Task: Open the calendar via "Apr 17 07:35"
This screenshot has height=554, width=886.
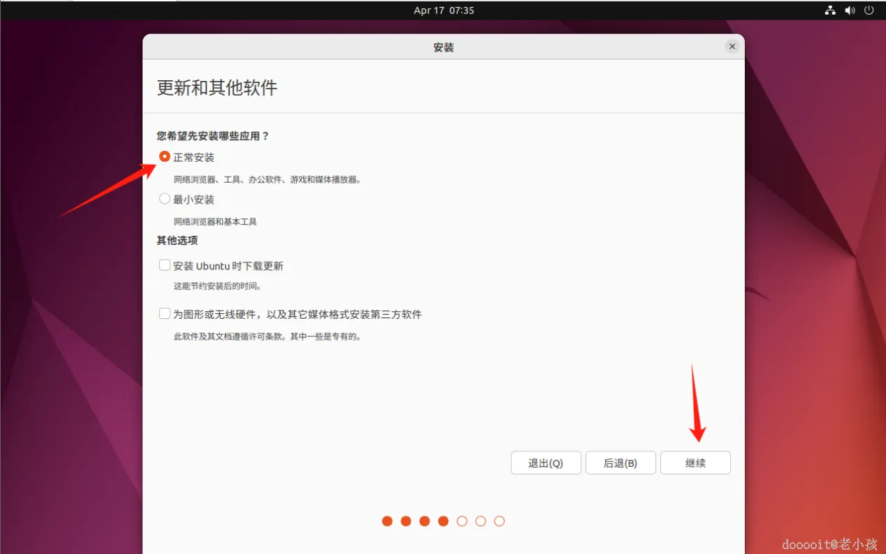Action: click(x=442, y=10)
